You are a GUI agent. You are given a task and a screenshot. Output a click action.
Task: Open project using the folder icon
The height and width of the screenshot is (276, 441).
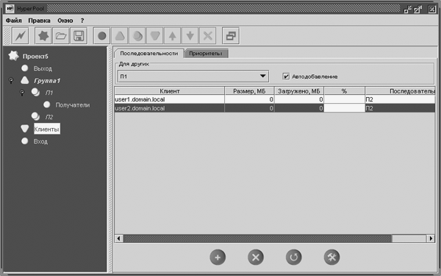[x=61, y=36]
